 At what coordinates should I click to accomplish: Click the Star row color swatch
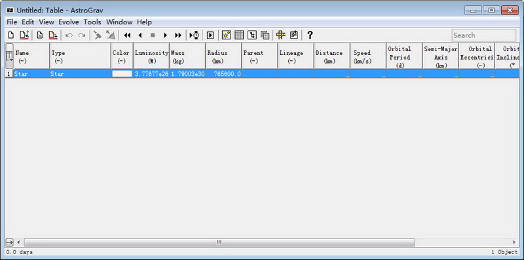click(122, 74)
